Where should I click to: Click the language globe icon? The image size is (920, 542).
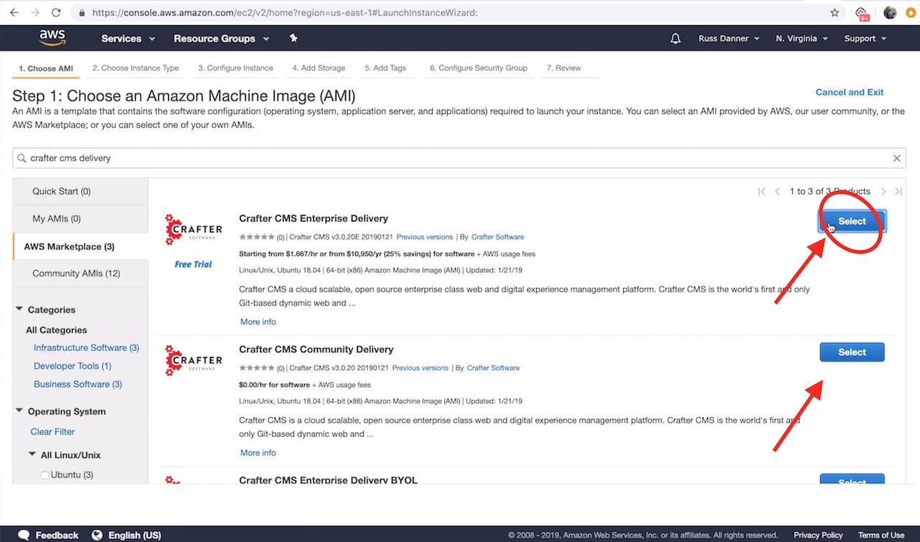pos(98,535)
